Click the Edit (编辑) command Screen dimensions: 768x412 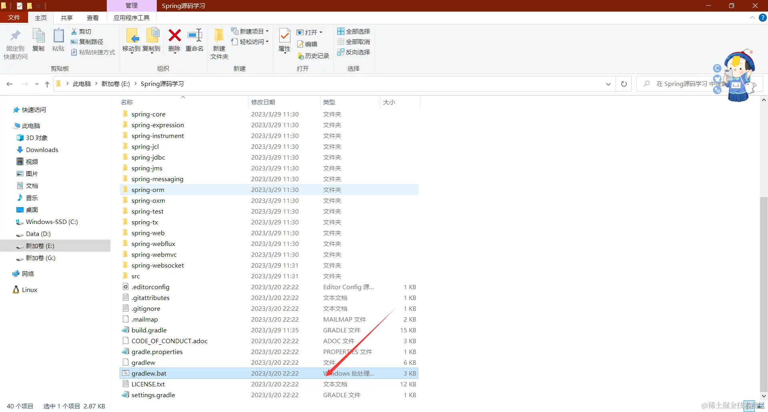point(307,44)
